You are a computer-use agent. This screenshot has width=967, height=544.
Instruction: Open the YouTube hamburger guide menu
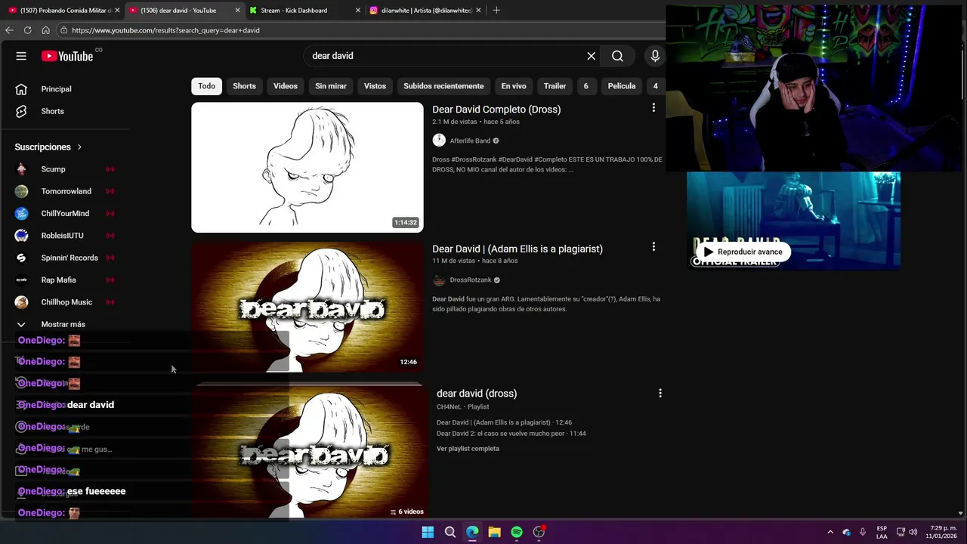pyautogui.click(x=21, y=56)
